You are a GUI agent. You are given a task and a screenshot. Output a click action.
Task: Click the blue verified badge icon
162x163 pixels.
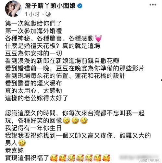[80, 6]
